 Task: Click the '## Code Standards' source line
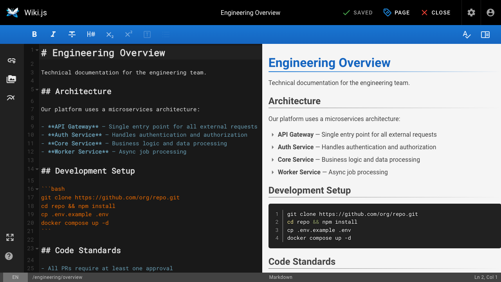[x=81, y=250]
